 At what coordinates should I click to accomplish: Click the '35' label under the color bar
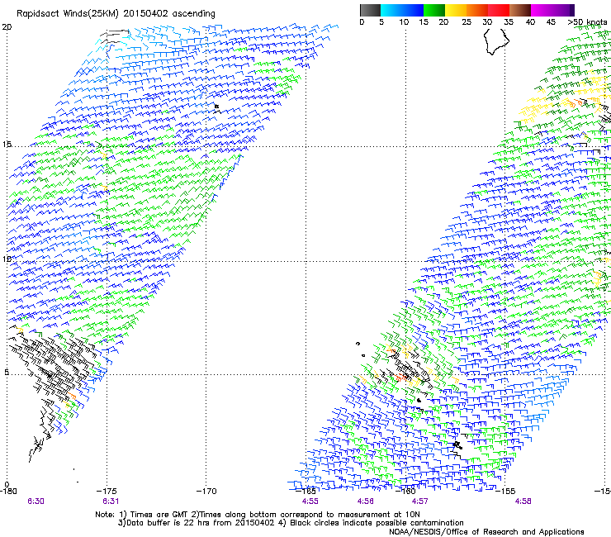509,22
